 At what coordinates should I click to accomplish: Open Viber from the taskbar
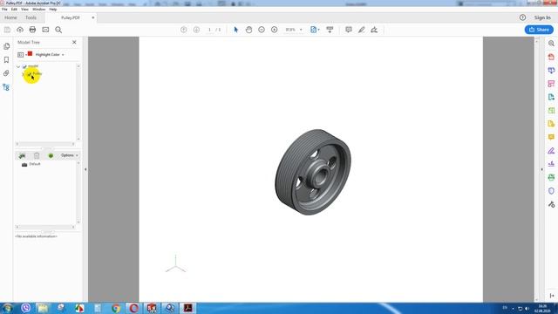[25, 308]
